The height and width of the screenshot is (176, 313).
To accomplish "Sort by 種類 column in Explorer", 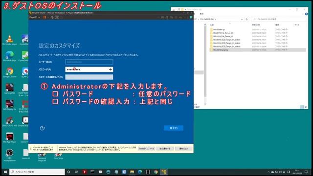I will pyautogui.click(x=277, y=25).
